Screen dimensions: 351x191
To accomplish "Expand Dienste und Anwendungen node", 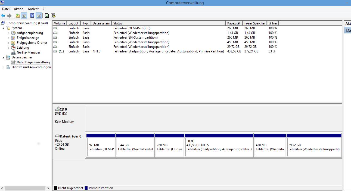I will tap(4, 67).
